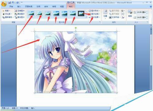Open the 大小 (Size) group dialog launcher
The image size is (153, 111).
coord(147,22)
